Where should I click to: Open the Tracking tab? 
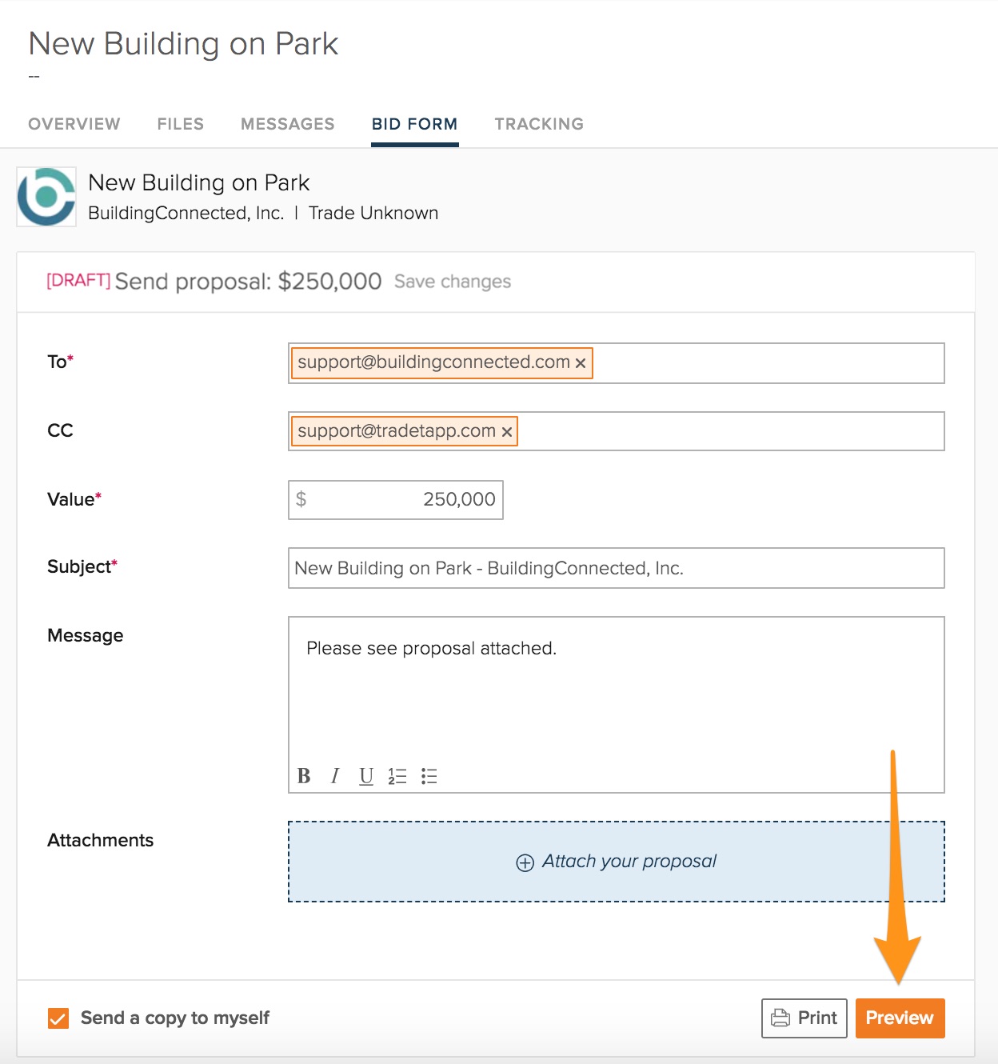pyautogui.click(x=539, y=124)
